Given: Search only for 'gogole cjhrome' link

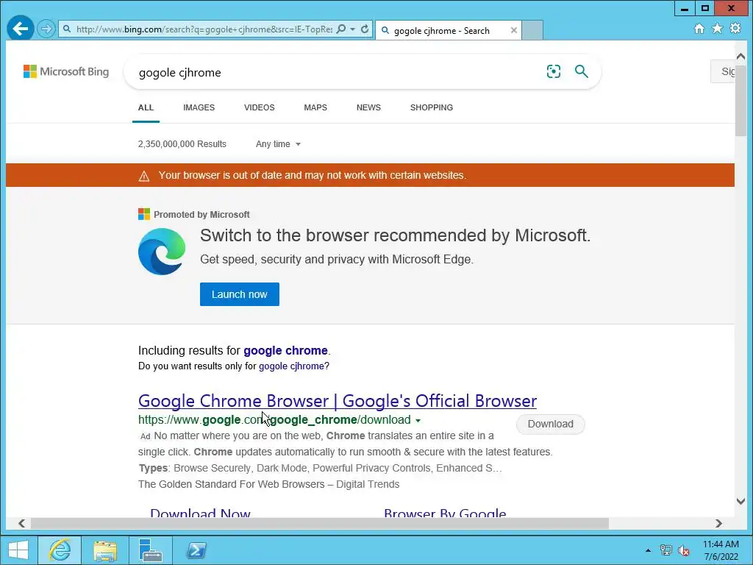Looking at the screenshot, I should coord(291,366).
